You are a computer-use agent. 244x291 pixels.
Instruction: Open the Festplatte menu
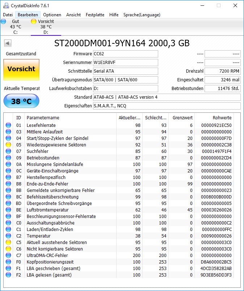(x=95, y=15)
